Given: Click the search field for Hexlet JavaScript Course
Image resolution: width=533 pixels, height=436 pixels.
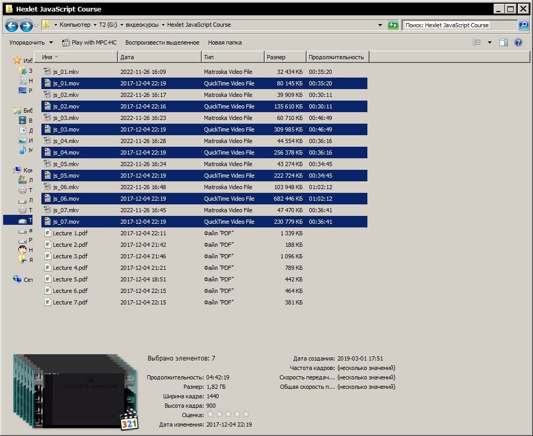Looking at the screenshot, I should (460, 25).
